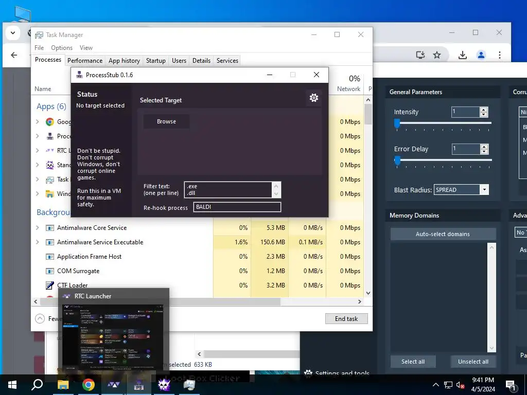Click the COM Surrogate process icon
The width and height of the screenshot is (527, 395).
pyautogui.click(x=50, y=271)
